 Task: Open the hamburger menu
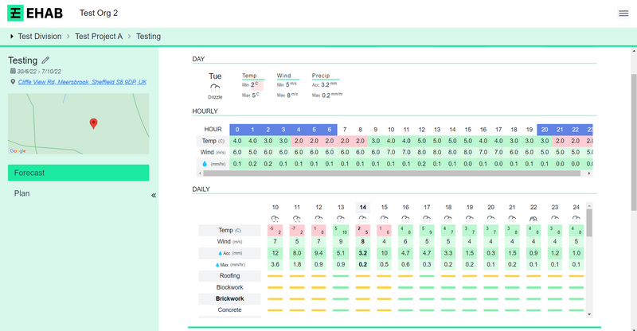(x=623, y=14)
